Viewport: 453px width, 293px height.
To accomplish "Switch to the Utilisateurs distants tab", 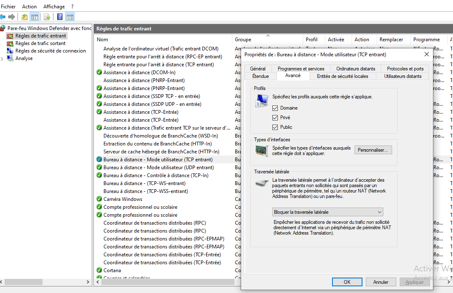I will click(403, 76).
